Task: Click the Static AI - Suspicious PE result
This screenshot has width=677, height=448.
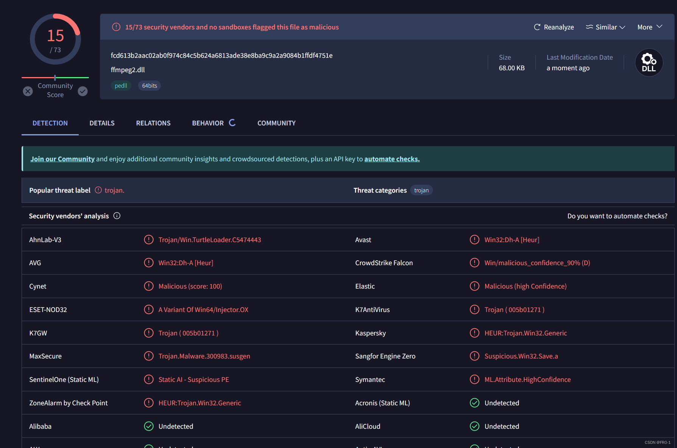Action: click(194, 380)
